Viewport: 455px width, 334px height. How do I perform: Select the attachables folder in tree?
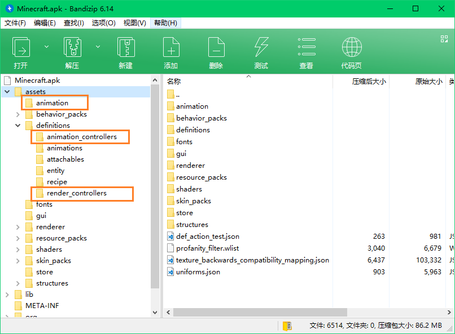pos(65,159)
